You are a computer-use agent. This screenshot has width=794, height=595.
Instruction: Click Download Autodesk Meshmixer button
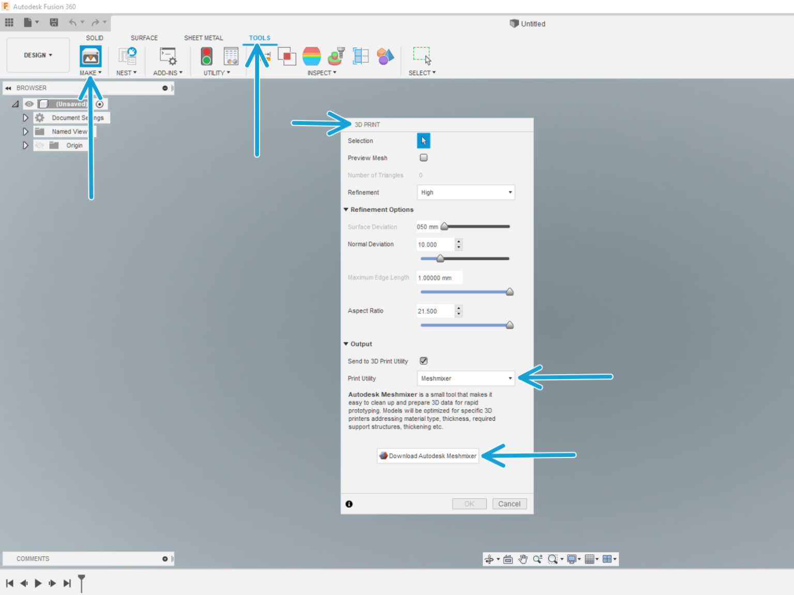coord(428,456)
